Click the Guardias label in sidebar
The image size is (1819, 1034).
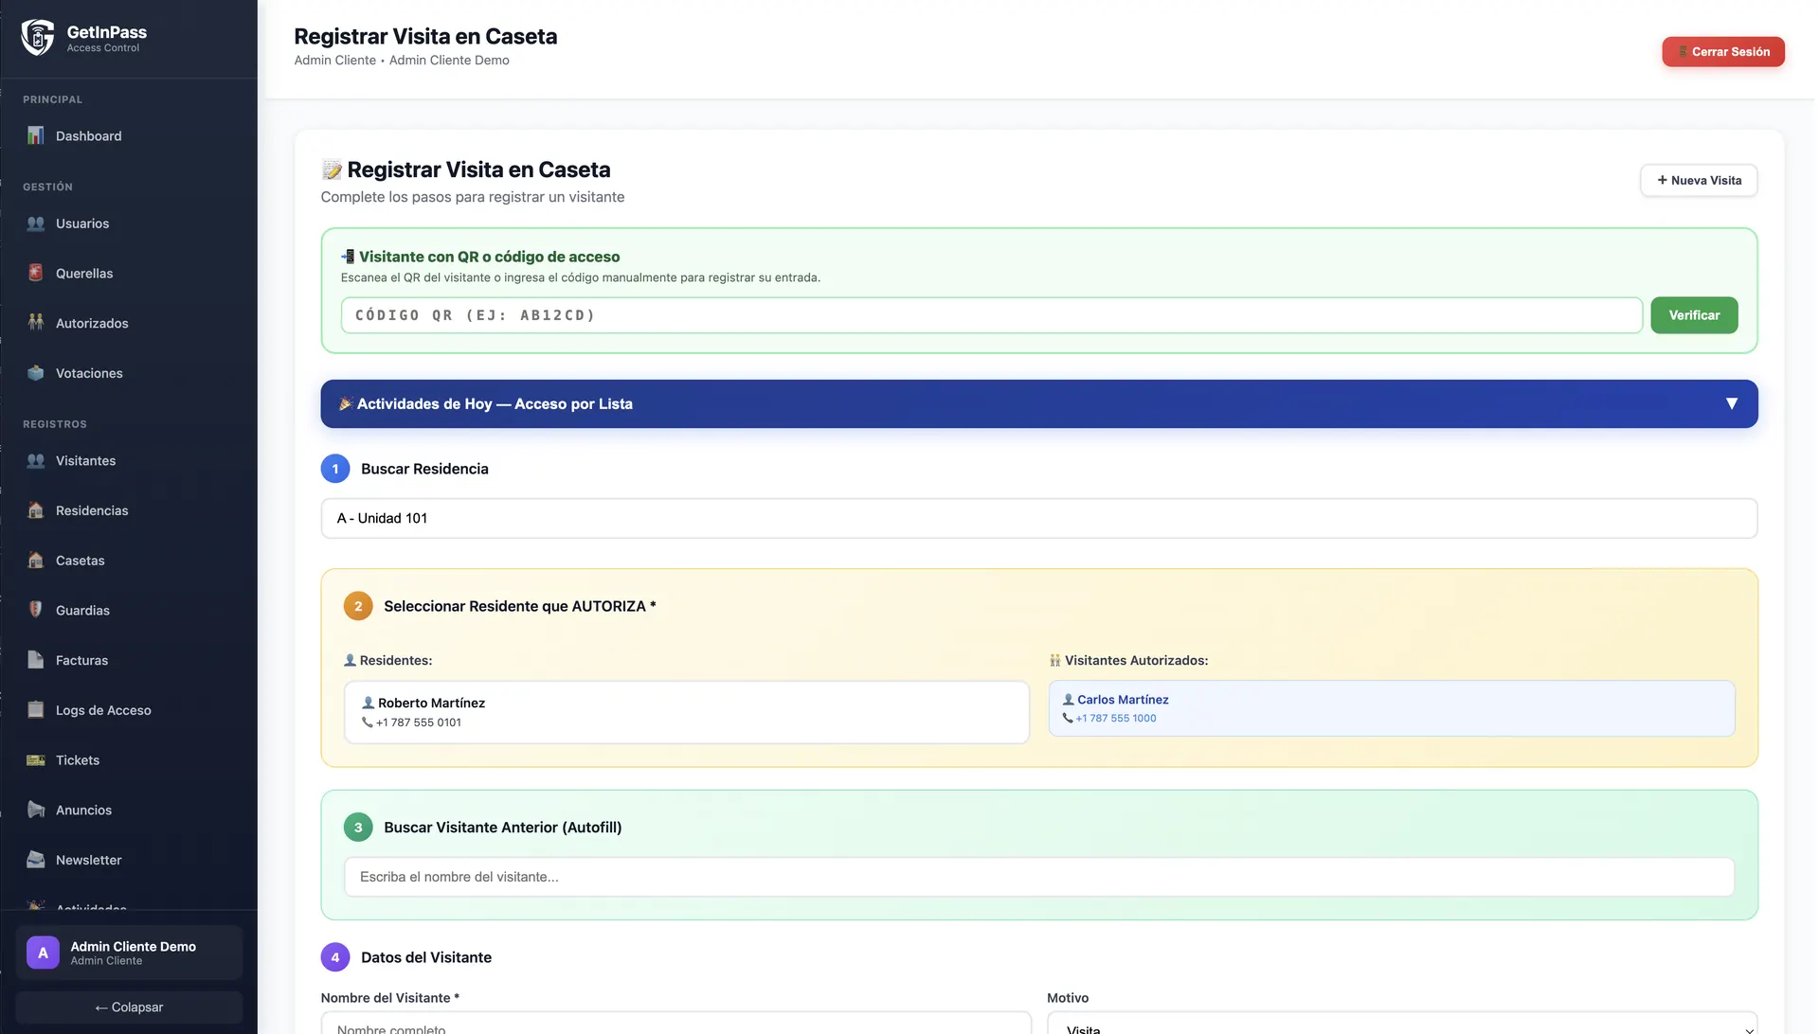point(82,610)
